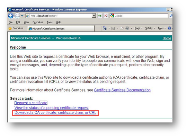
Task: Open the Edit menu
Action: tap(18, 22)
